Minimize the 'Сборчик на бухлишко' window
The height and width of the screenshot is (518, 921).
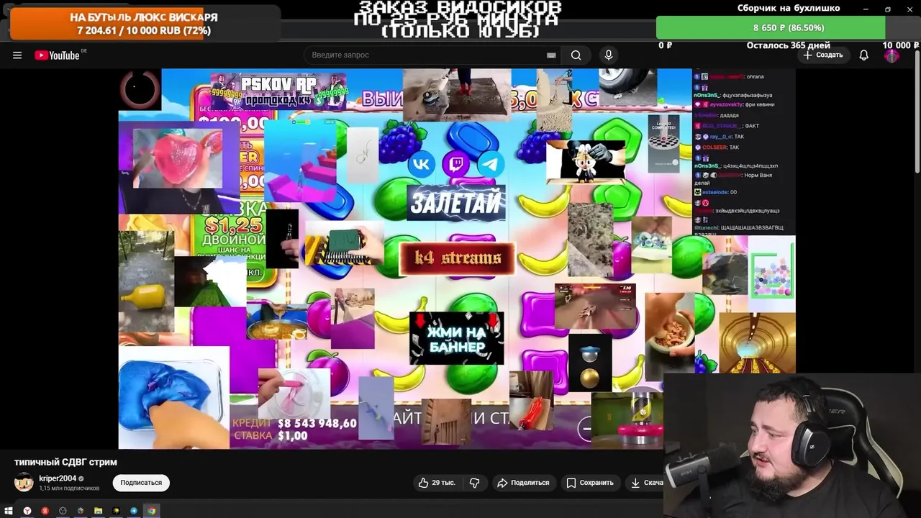(866, 9)
